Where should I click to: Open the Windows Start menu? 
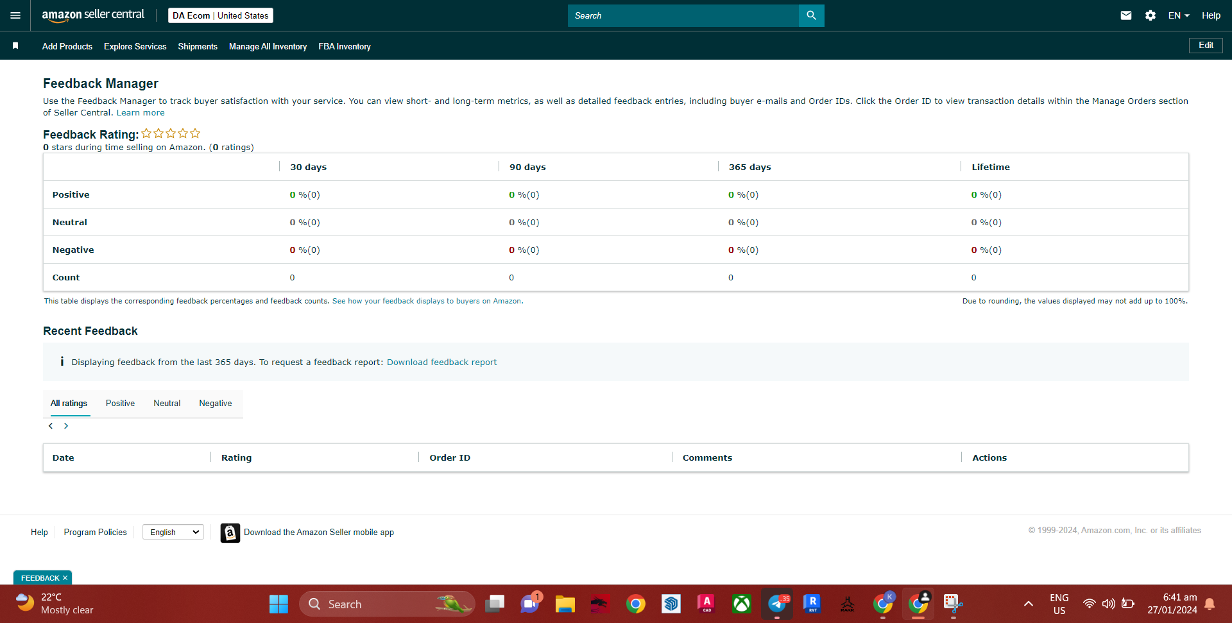[x=278, y=604]
